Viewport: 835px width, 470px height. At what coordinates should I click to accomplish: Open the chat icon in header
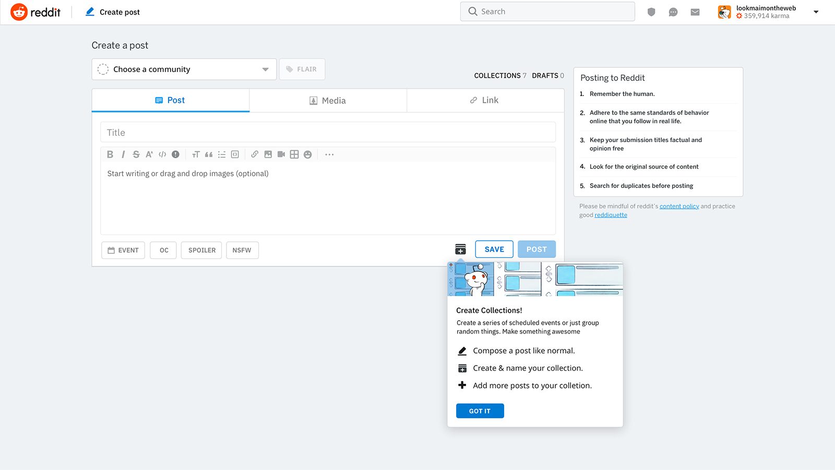pos(673,12)
